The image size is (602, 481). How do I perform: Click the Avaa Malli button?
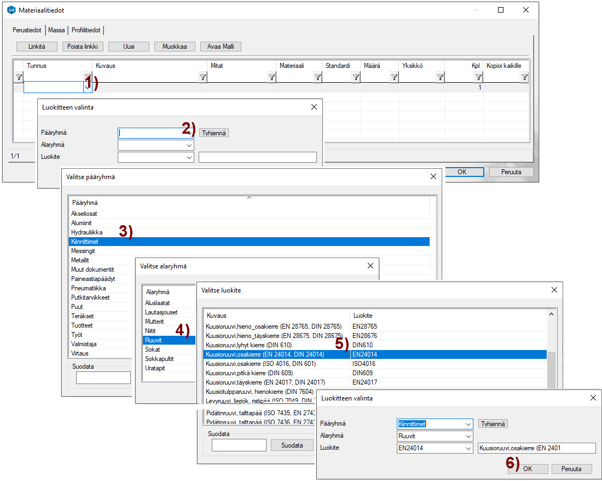coord(221,47)
